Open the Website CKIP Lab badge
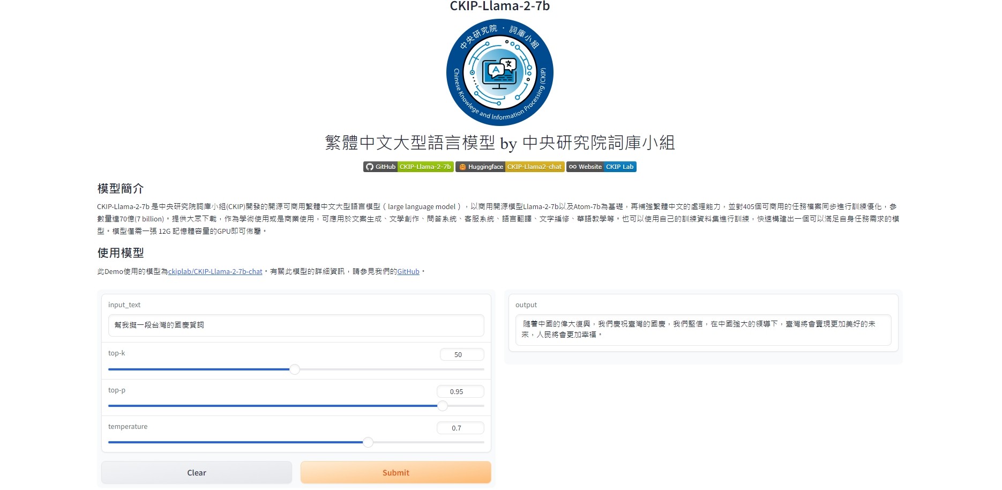Screen dimensions: 1002x490 pos(601,167)
